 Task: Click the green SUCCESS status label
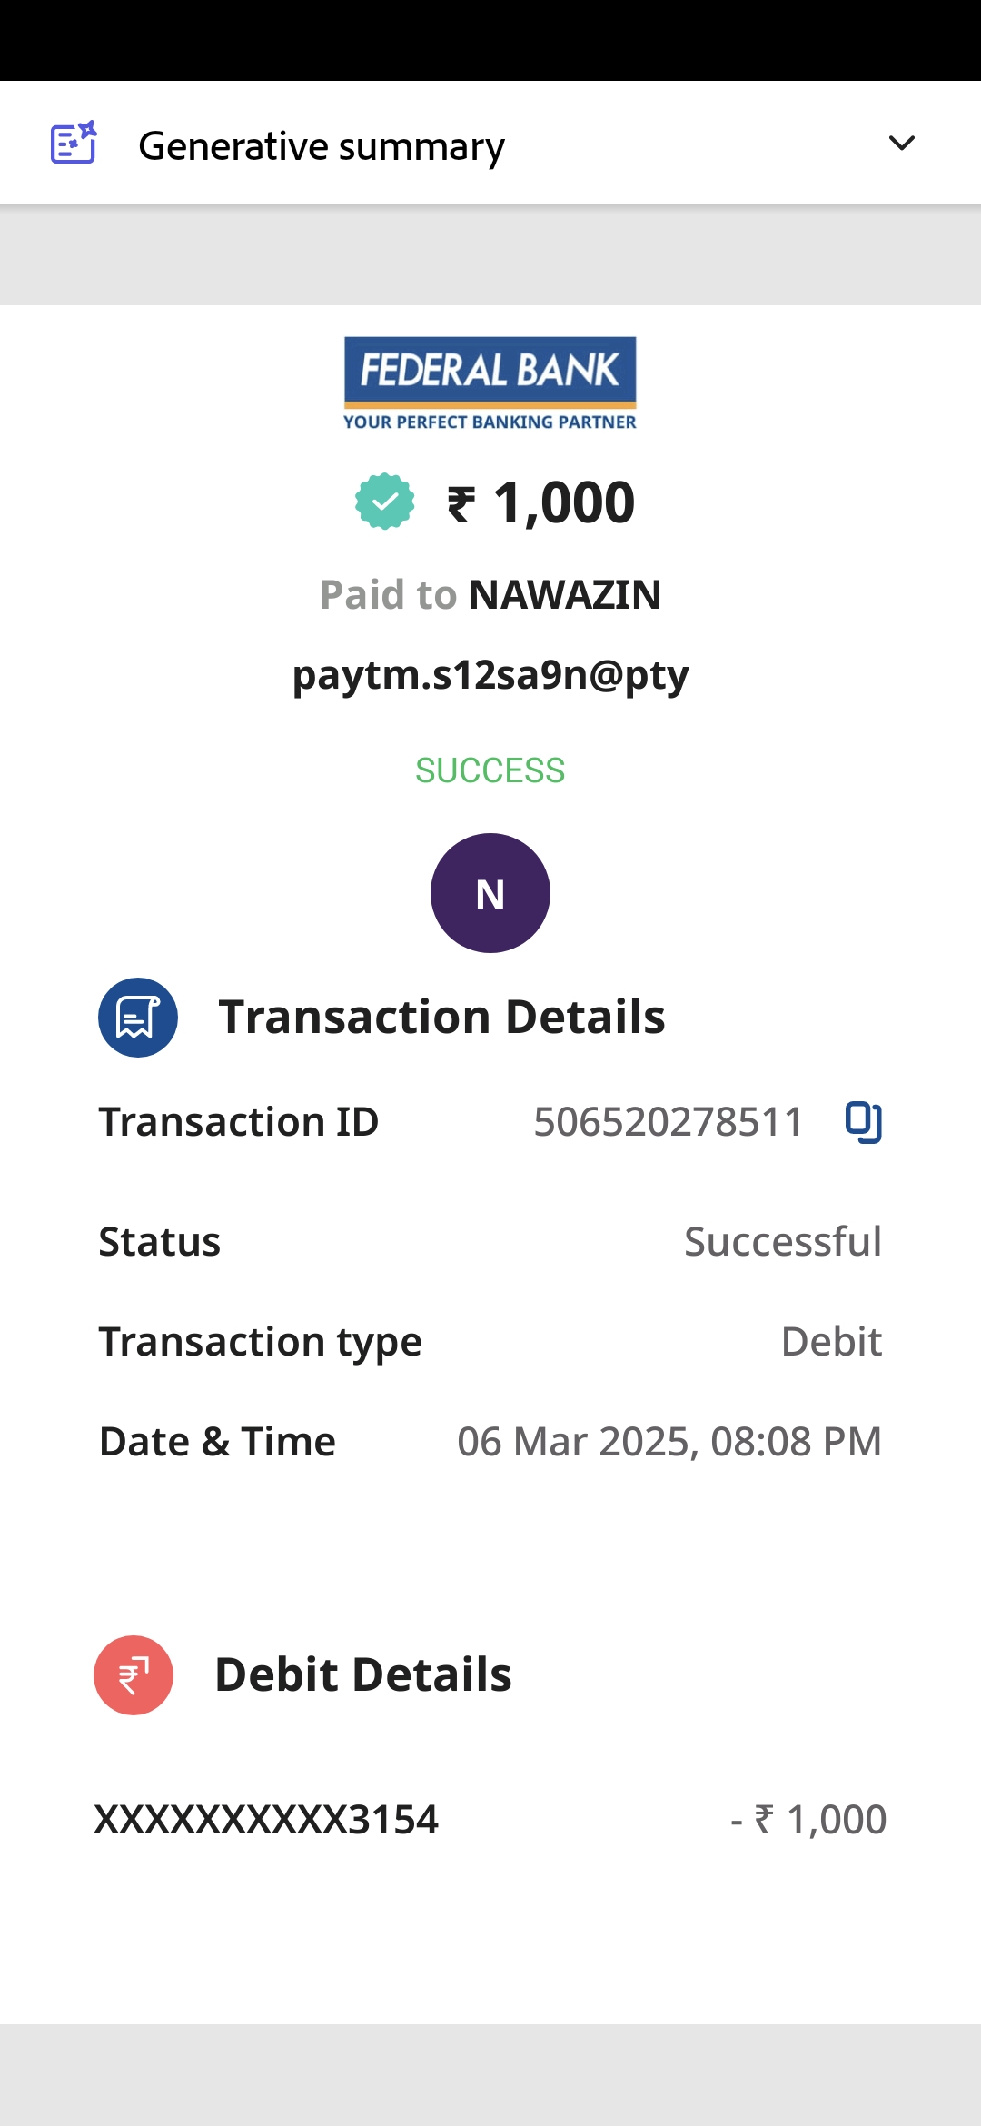pyautogui.click(x=490, y=770)
